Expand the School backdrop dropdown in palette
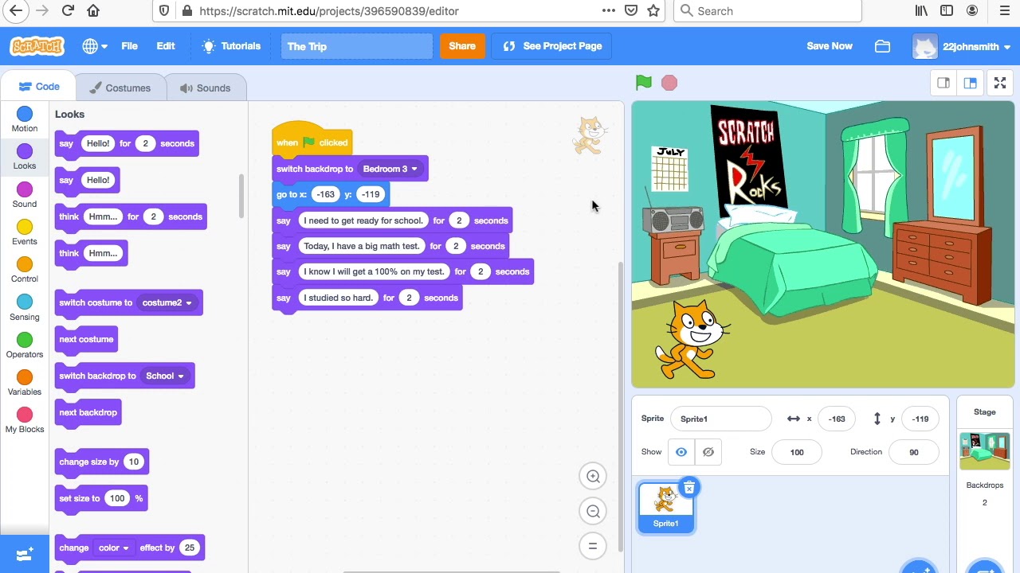1020x573 pixels. pyautogui.click(x=165, y=376)
